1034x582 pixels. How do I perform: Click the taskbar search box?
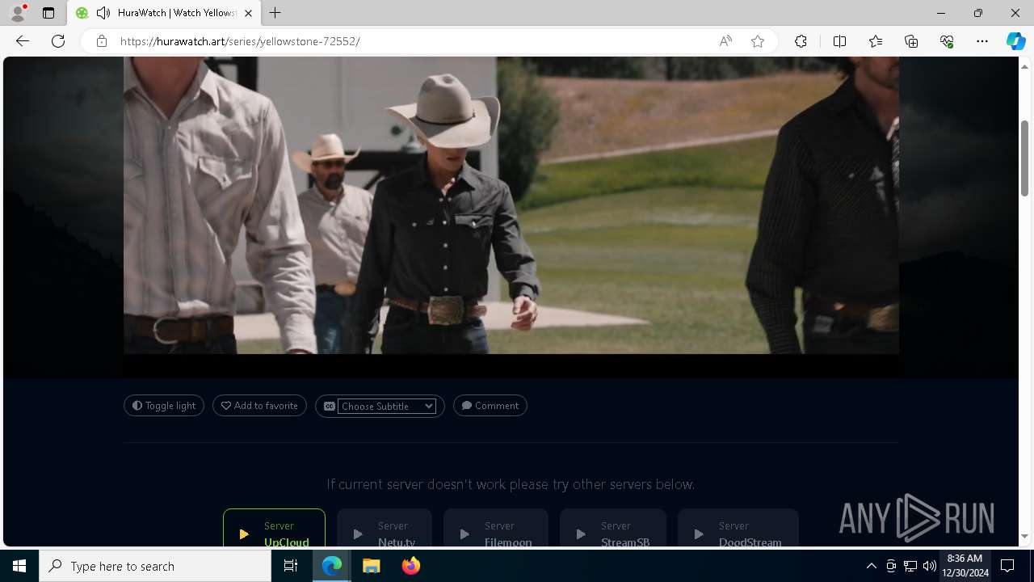point(155,566)
